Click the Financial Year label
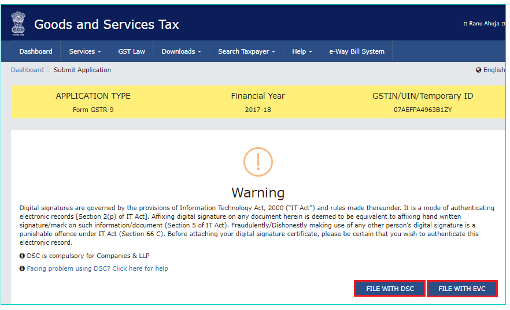 pos(258,96)
